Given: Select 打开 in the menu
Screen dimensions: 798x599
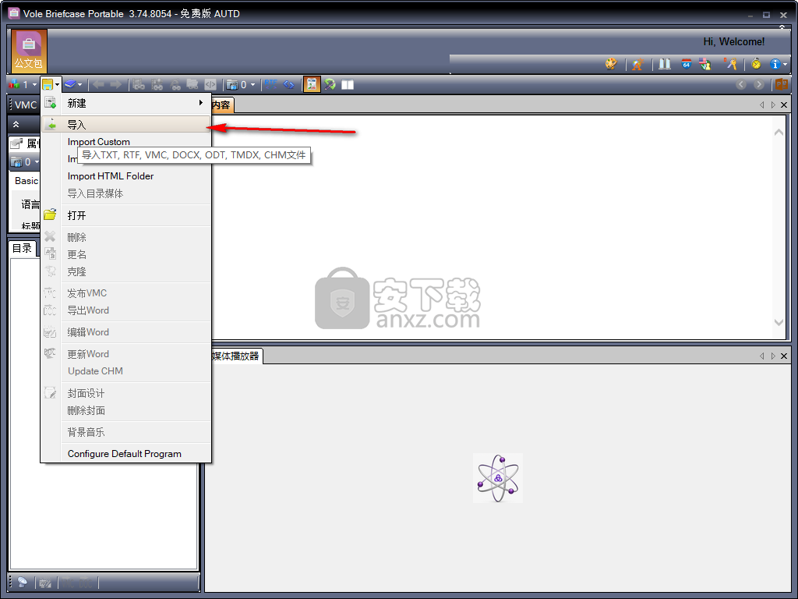Looking at the screenshot, I should tap(125, 215).
